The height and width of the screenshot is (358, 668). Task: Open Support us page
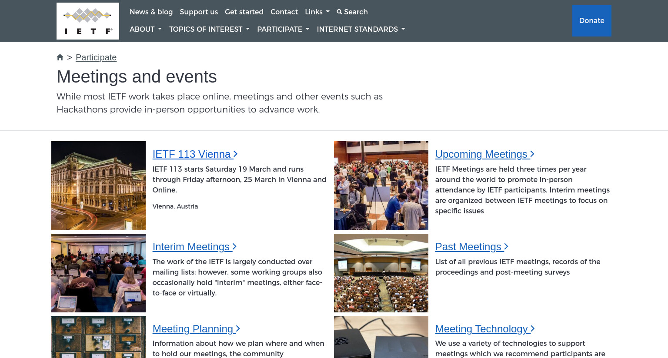[x=199, y=12]
